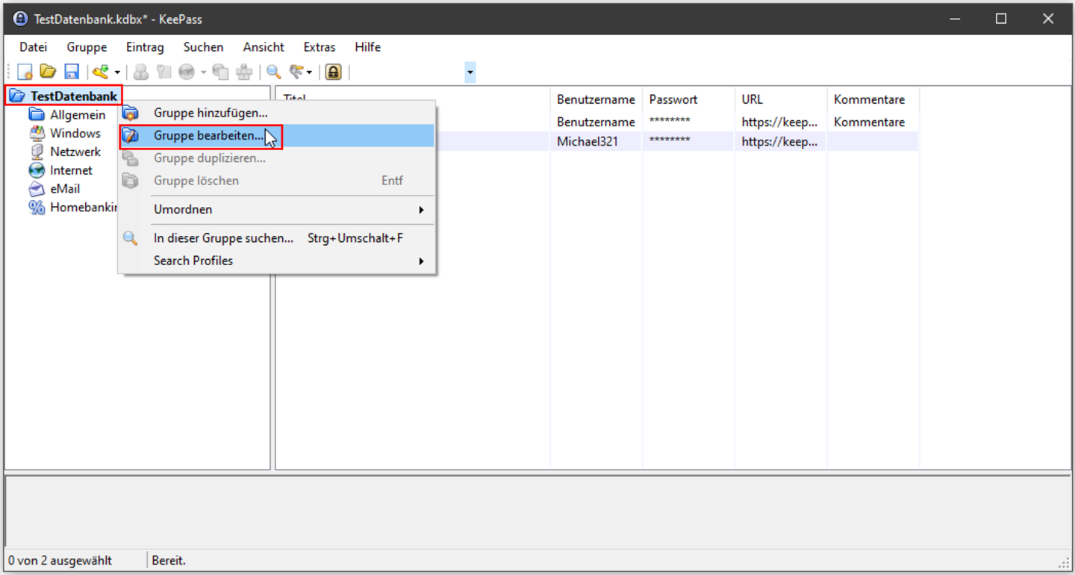Click the greyed-out Copy Entry toolbar icon
This screenshot has height=575, width=1075.
coord(220,72)
